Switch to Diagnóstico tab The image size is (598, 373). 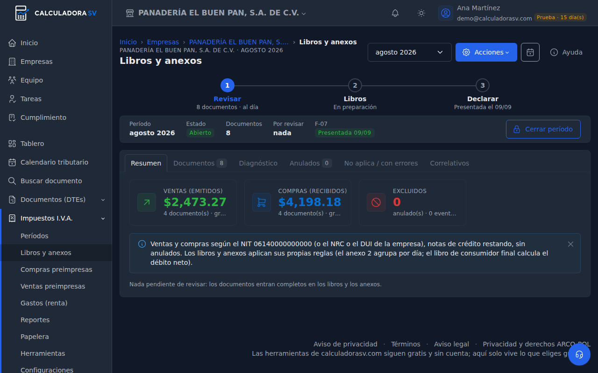tap(258, 163)
